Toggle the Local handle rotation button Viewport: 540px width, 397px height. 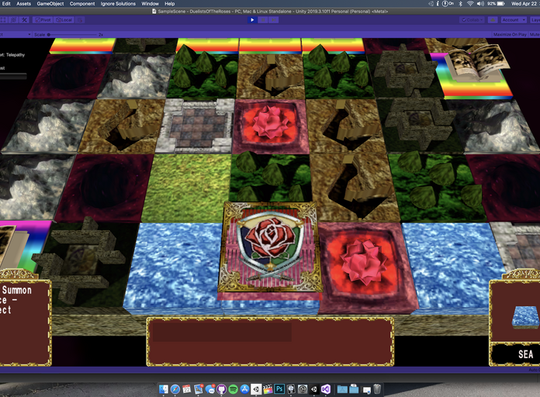click(x=64, y=20)
